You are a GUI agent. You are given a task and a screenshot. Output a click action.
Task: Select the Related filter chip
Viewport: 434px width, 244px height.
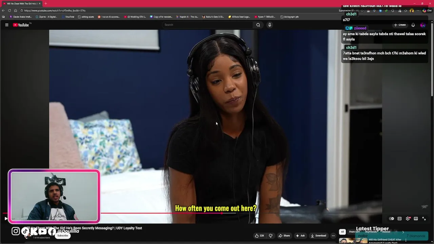(x=386, y=232)
